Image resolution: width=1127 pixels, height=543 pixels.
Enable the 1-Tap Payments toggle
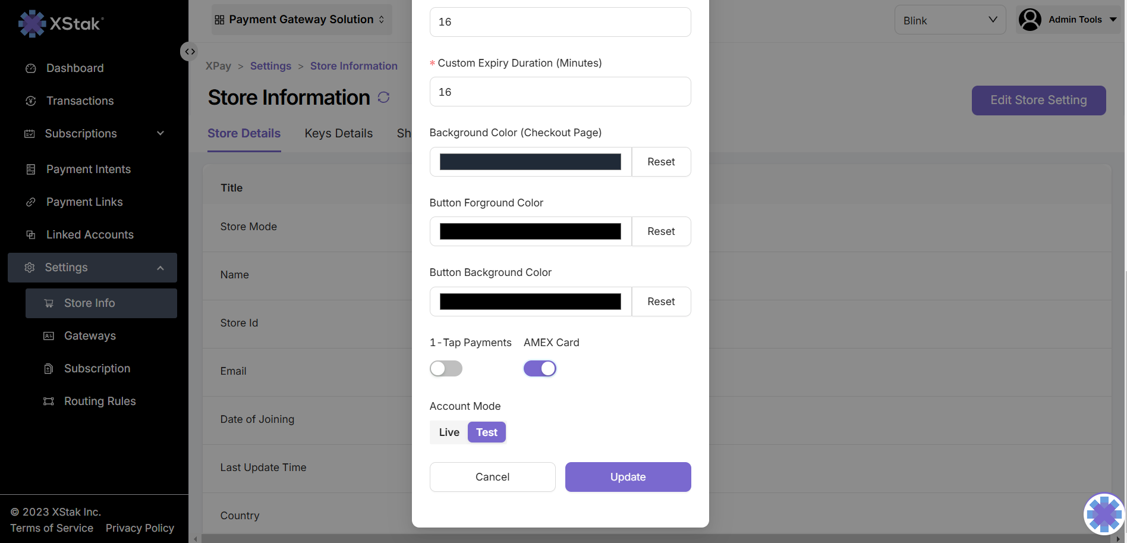point(446,369)
